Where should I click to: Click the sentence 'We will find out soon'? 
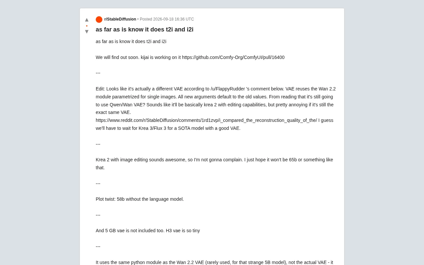pos(118,57)
